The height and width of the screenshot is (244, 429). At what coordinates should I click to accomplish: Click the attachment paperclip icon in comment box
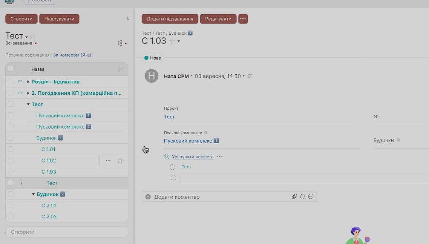(294, 196)
